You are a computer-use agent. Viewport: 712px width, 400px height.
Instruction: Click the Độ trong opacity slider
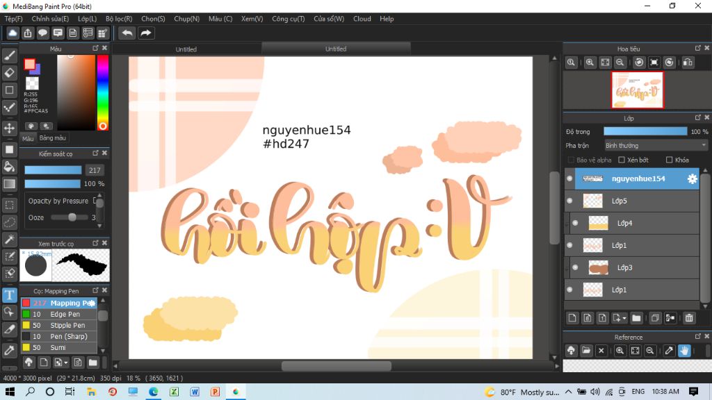[x=645, y=131]
